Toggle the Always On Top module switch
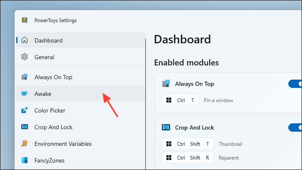The width and height of the screenshot is (302, 170). (295, 84)
